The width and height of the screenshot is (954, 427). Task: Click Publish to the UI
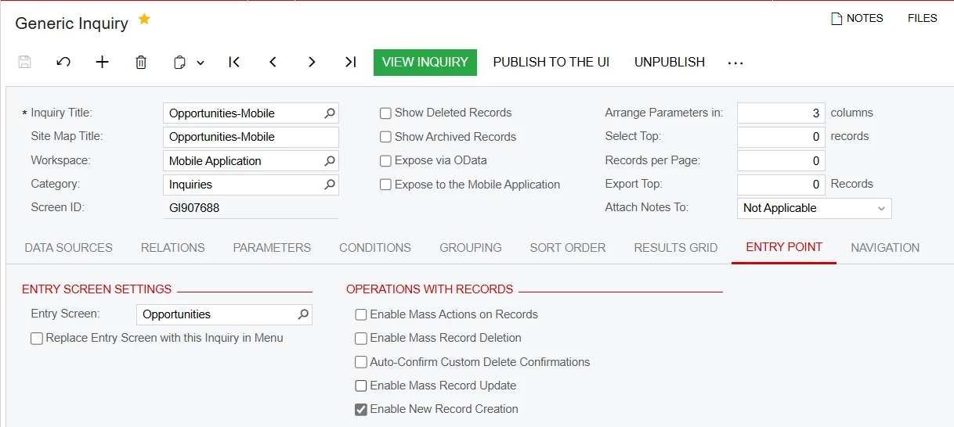pyautogui.click(x=551, y=63)
